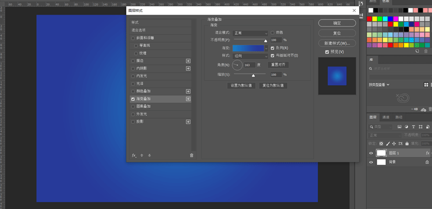The image size is (432, 209).
Task: Hide 背景 layer with its eye icon
Action: pyautogui.click(x=371, y=162)
